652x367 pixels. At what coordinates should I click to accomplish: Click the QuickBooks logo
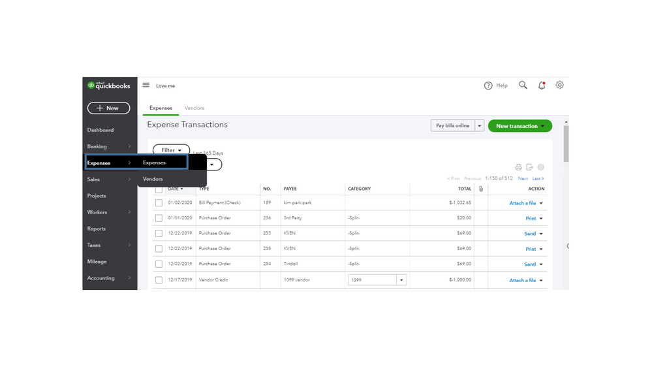(x=108, y=86)
